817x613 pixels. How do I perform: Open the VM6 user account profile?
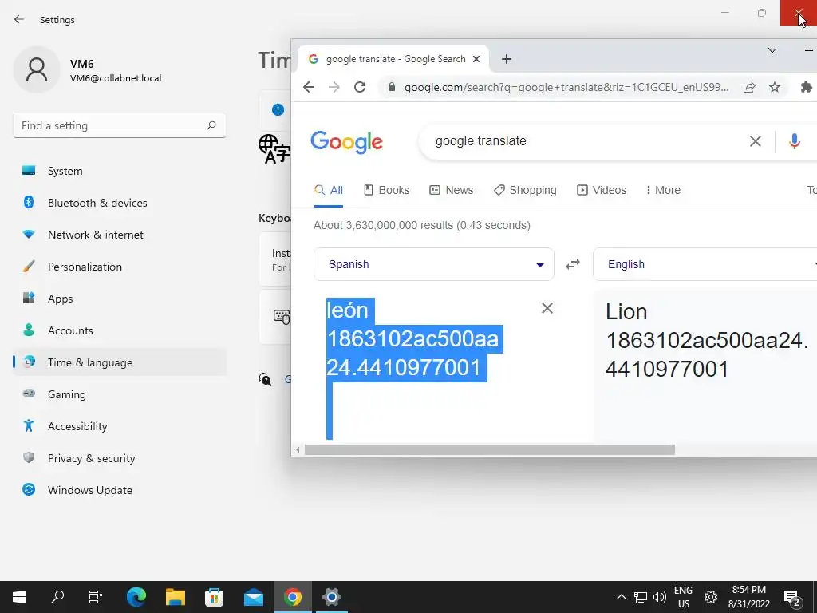pyautogui.click(x=88, y=70)
